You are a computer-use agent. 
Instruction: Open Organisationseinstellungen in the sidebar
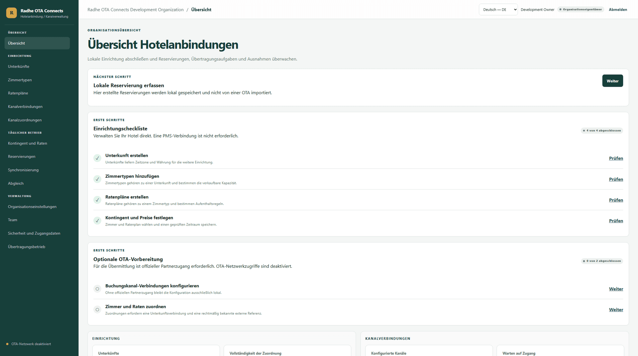[37, 207]
